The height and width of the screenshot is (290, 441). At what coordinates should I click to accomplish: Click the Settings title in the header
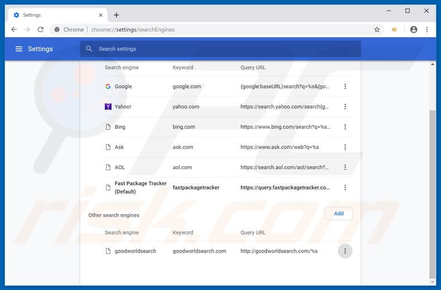click(40, 49)
